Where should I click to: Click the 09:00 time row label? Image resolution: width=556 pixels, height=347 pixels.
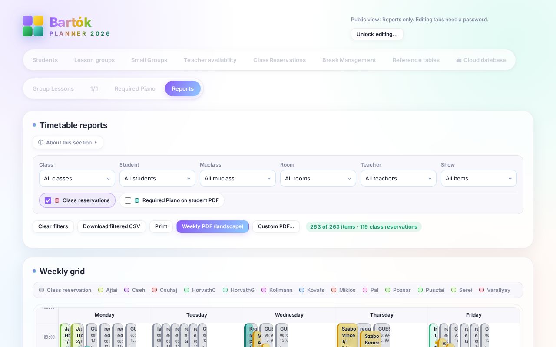pos(49,337)
